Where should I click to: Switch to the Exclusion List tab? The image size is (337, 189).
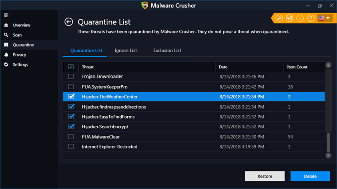167,50
